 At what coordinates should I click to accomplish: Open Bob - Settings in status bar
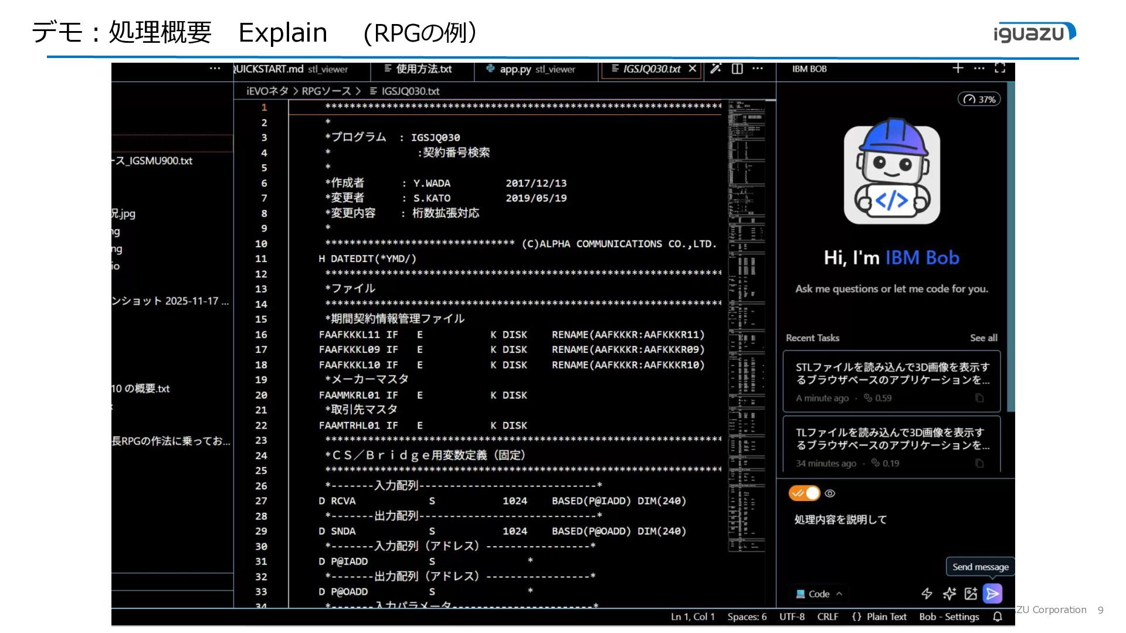[949, 617]
